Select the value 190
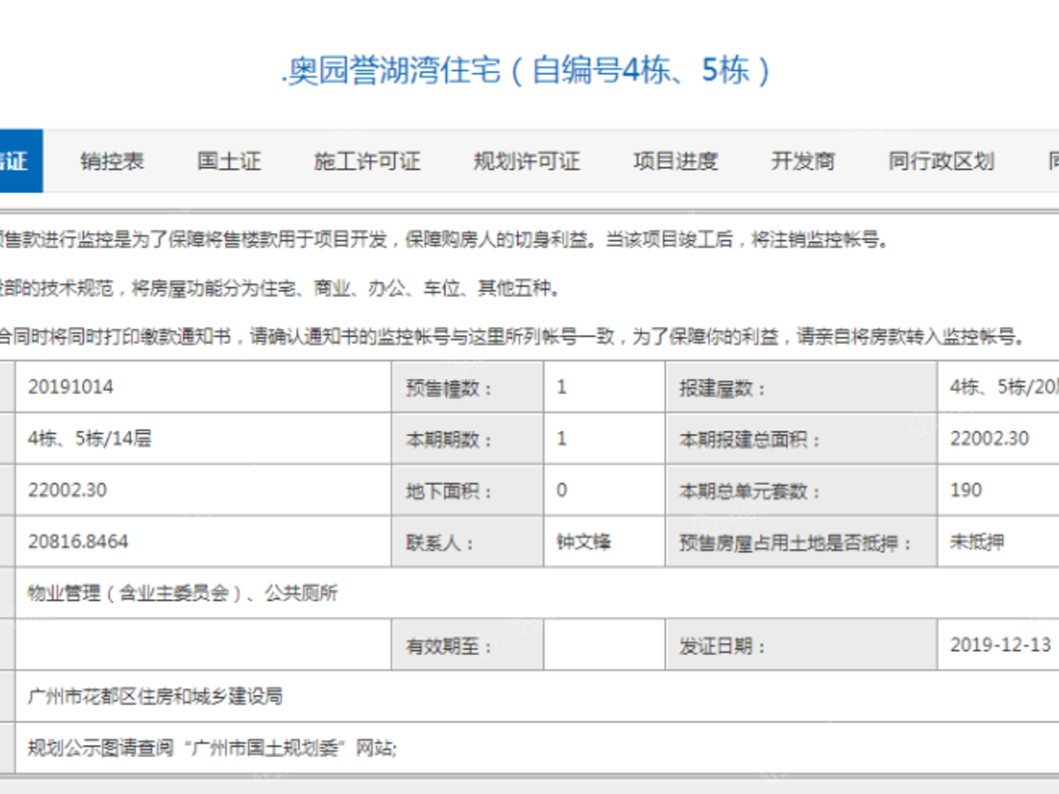Viewport: 1059px width, 794px height. [x=965, y=490]
